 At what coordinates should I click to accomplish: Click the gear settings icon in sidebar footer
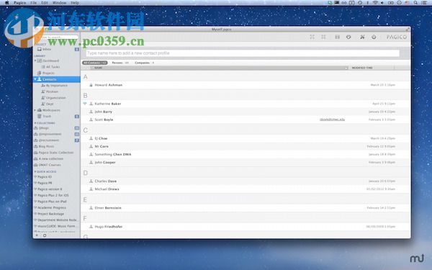pyautogui.click(x=45, y=235)
